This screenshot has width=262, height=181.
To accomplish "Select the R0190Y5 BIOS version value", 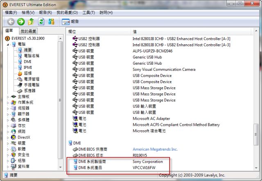I will (x=140, y=156).
